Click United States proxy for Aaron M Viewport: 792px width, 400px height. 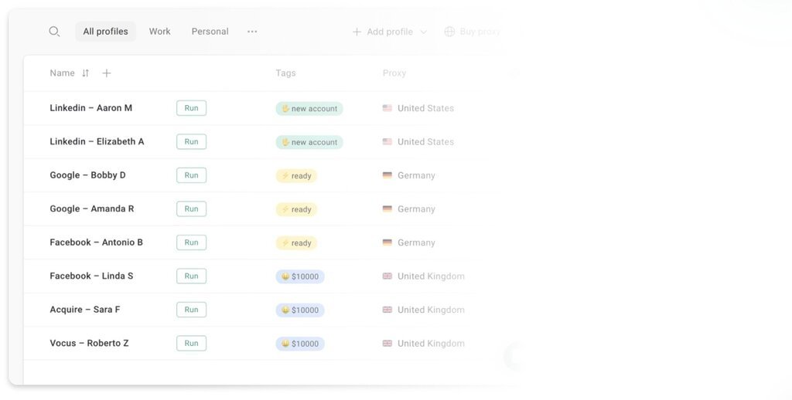point(426,108)
